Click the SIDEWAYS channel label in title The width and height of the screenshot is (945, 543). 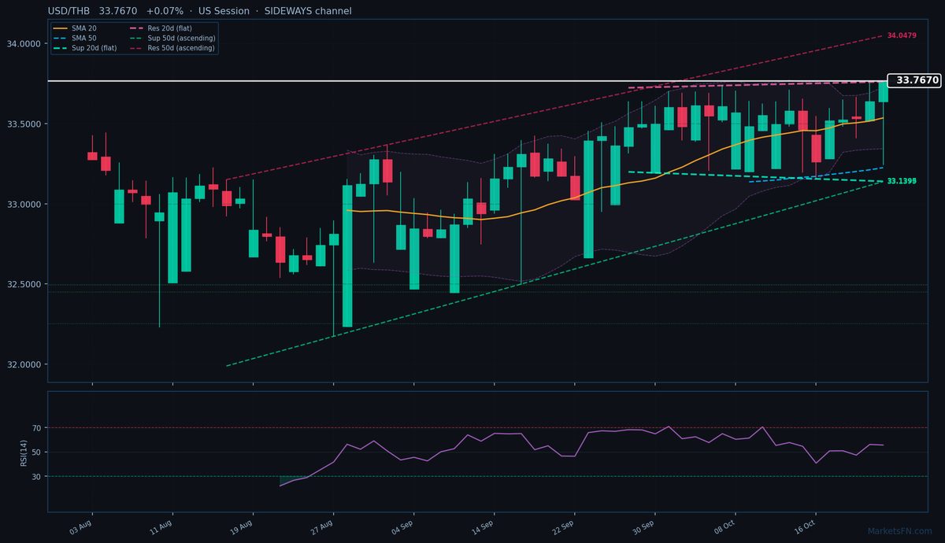(308, 11)
